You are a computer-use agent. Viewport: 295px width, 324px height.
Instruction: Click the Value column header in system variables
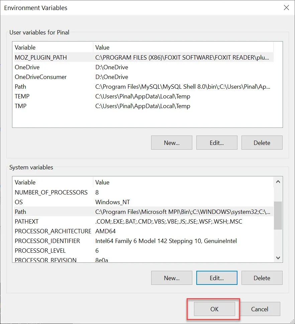102,182
